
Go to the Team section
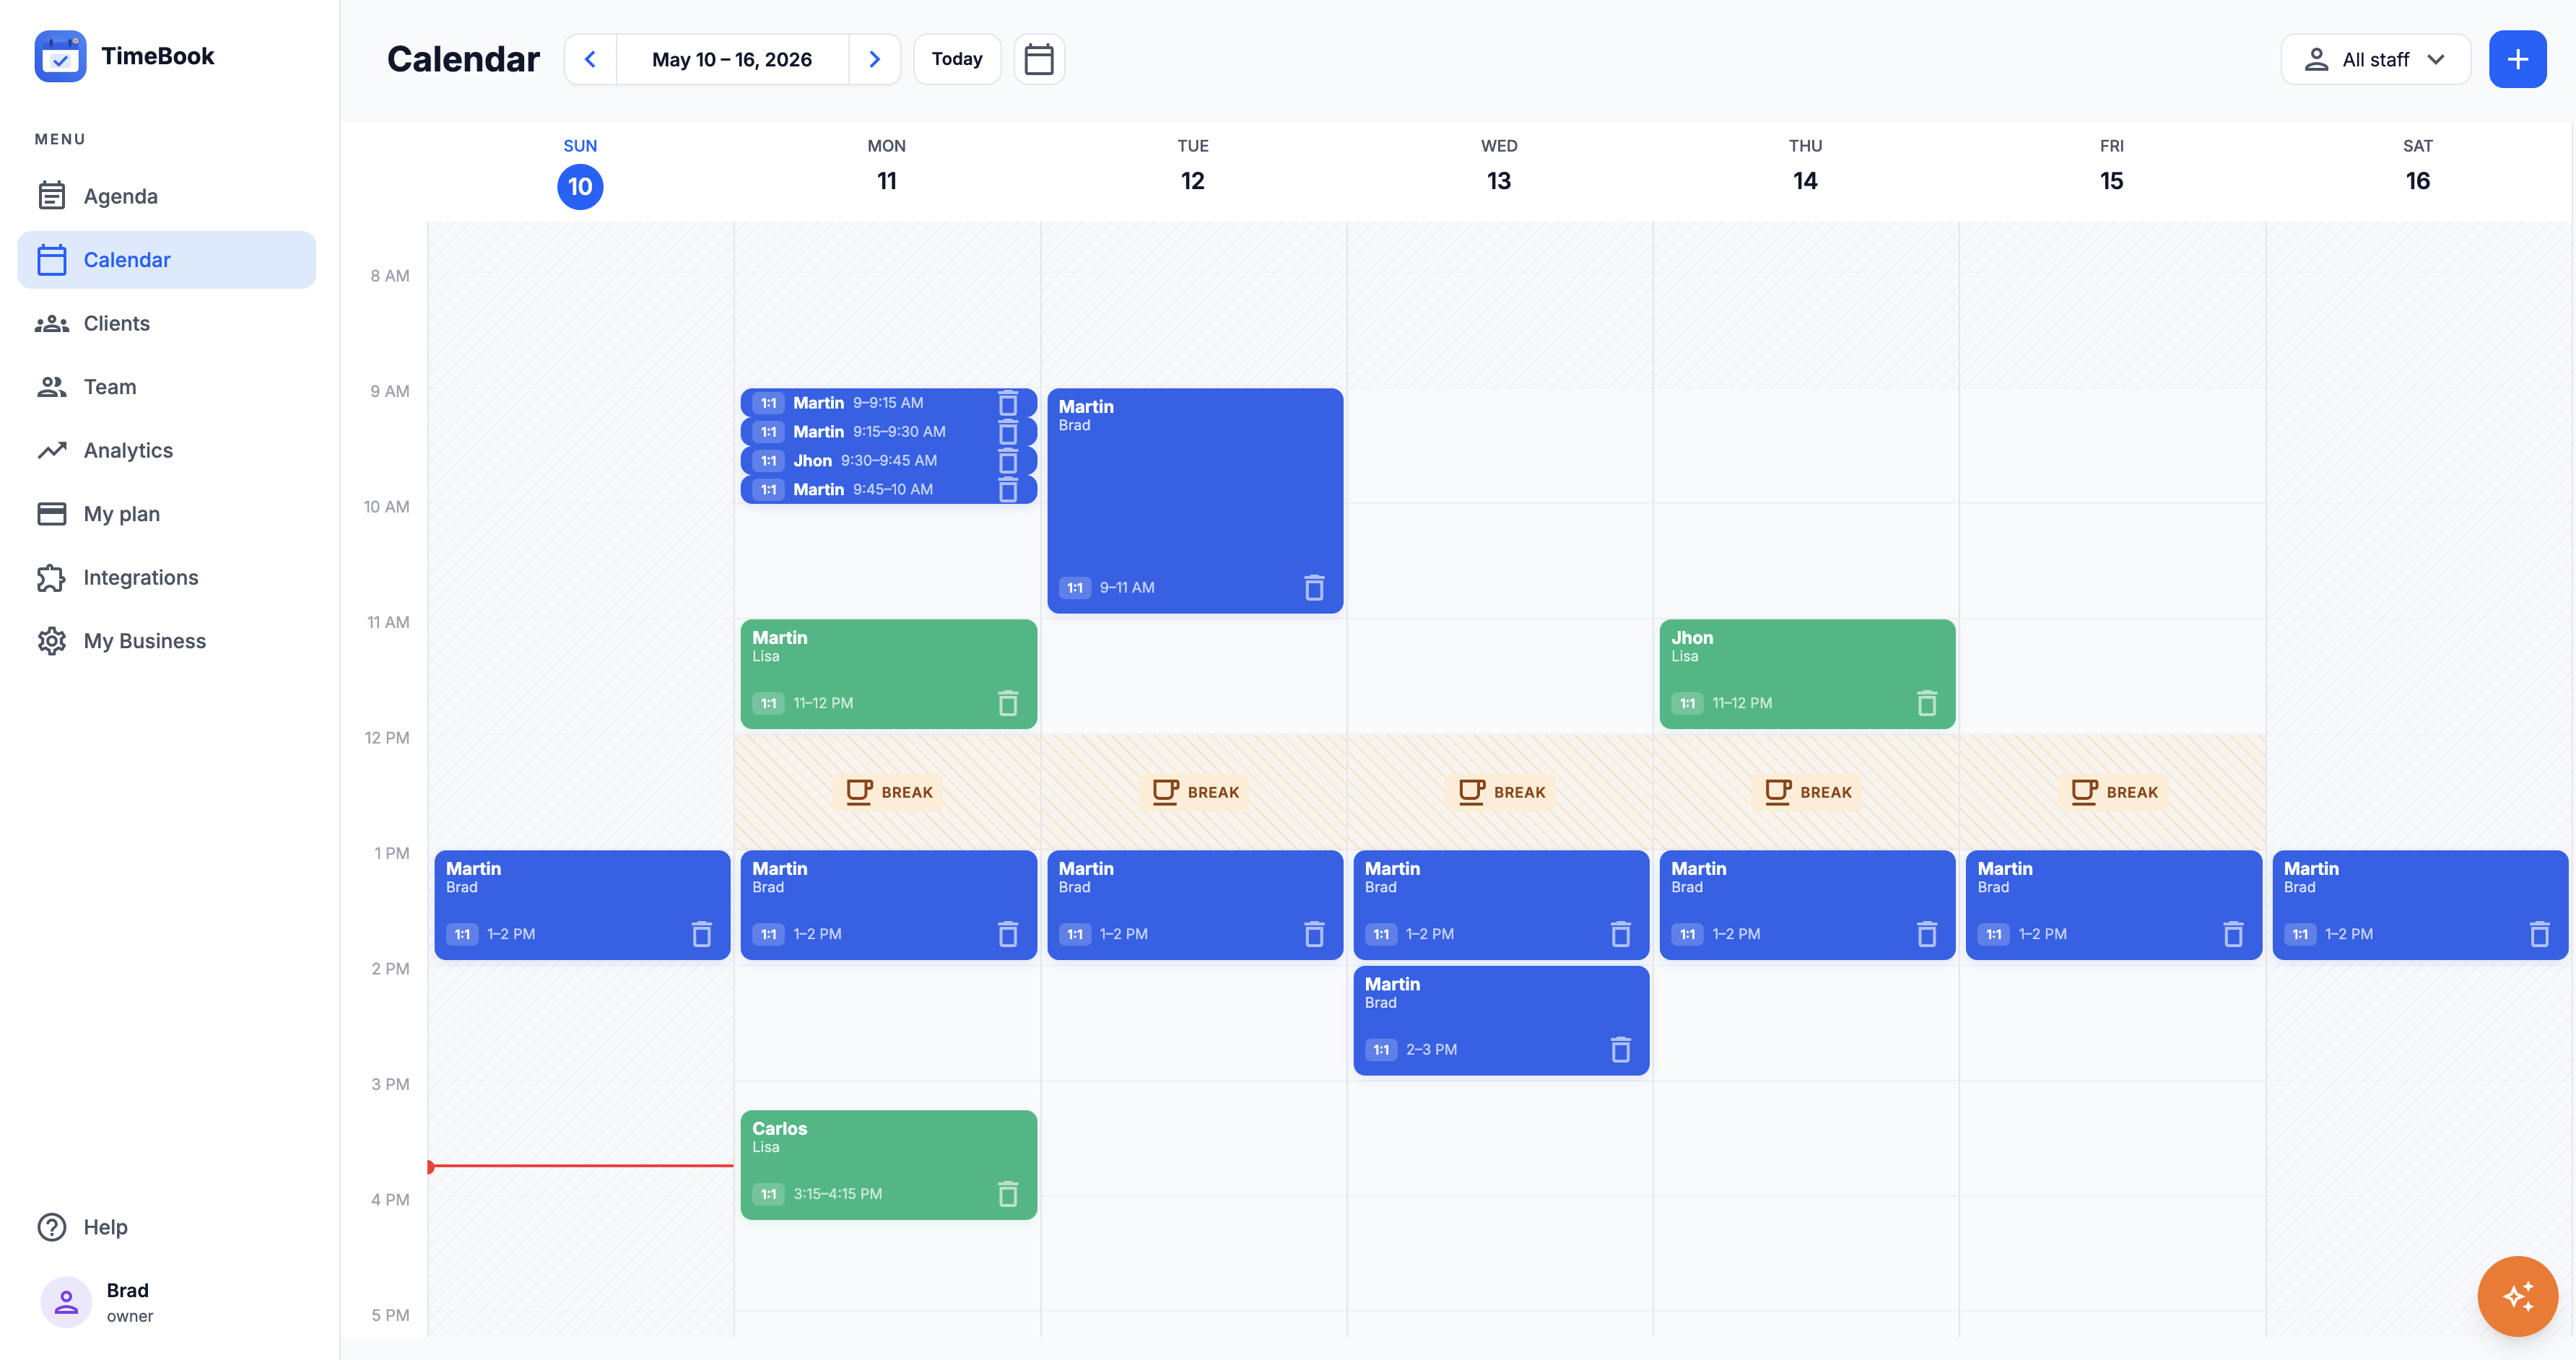coord(166,387)
